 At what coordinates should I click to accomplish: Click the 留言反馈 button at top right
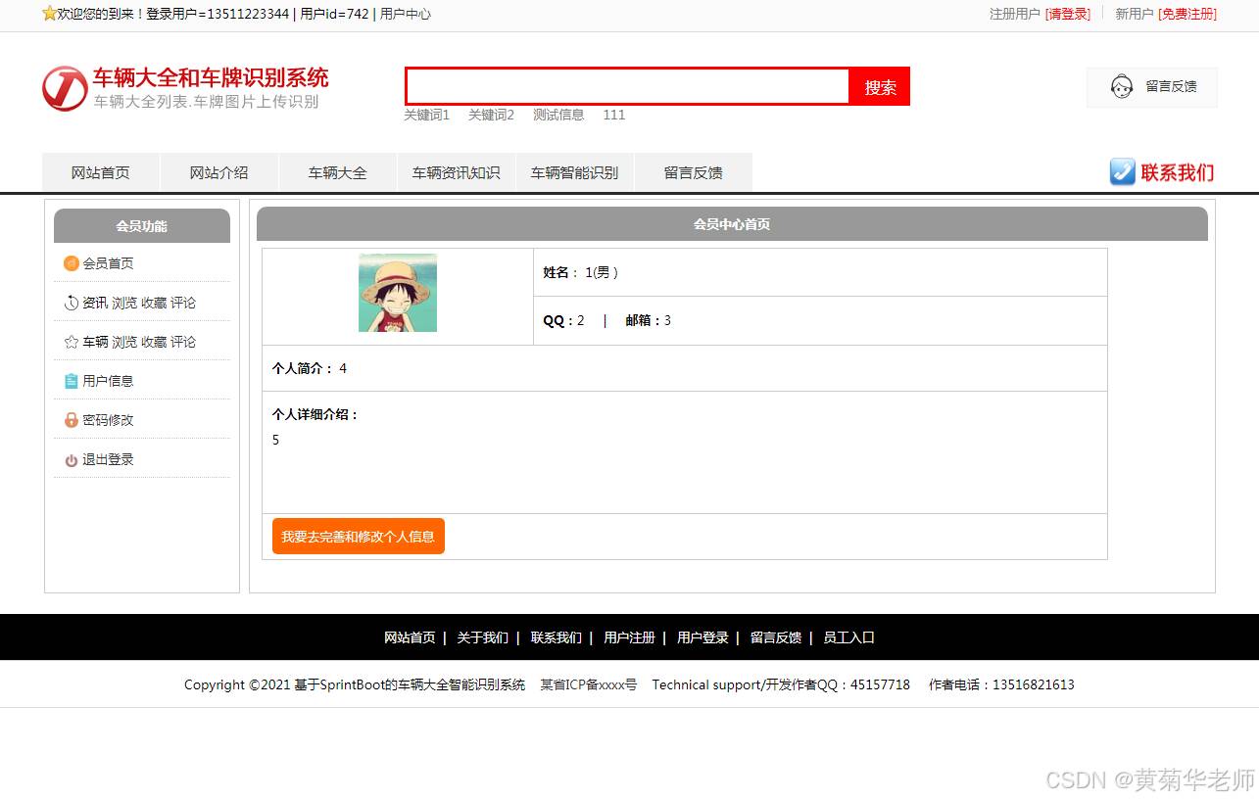tap(1152, 87)
